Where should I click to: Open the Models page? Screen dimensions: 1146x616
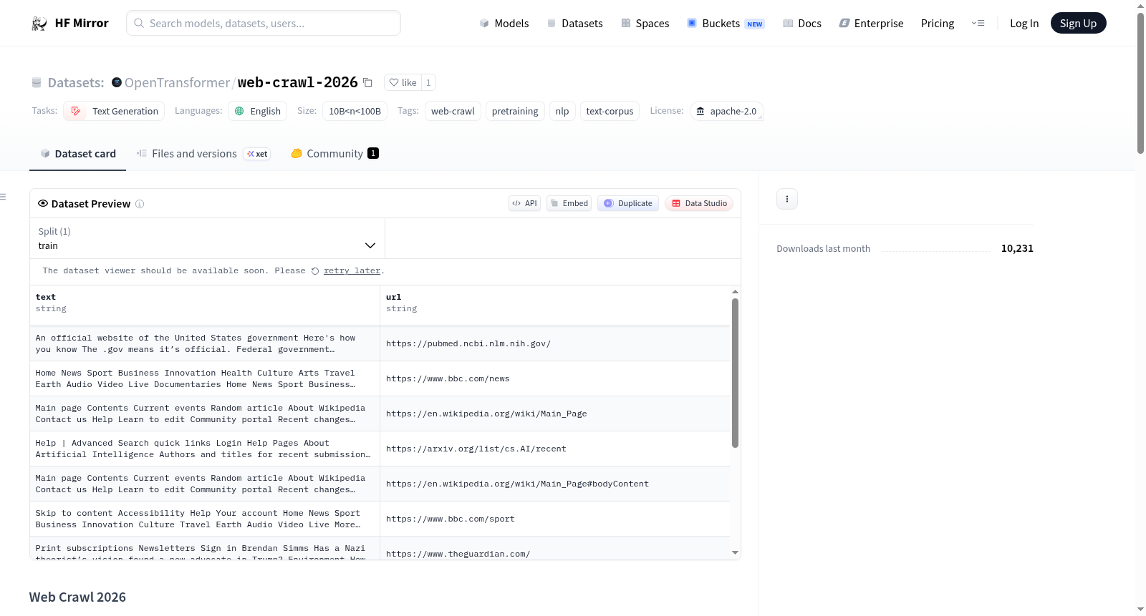point(504,24)
